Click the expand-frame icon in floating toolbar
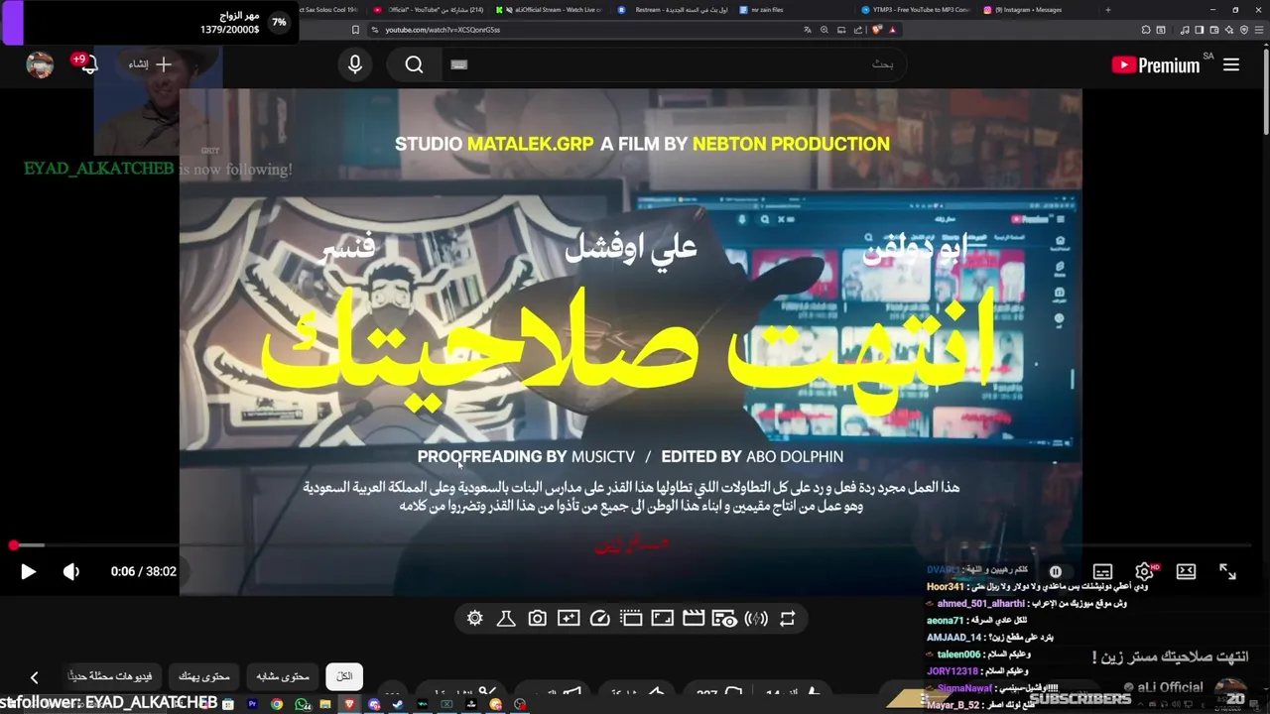The height and width of the screenshot is (714, 1270). [x=662, y=618]
